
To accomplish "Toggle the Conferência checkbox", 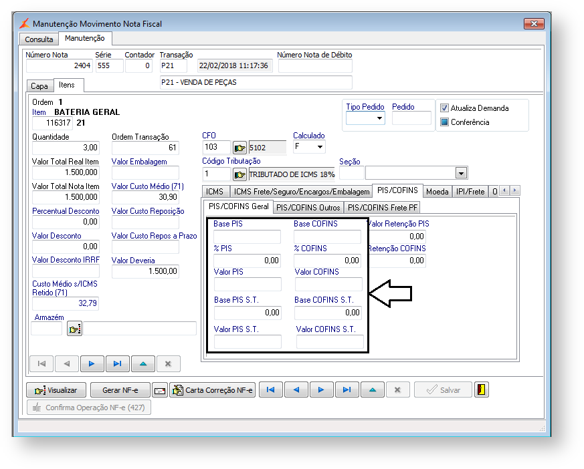I will pos(444,122).
